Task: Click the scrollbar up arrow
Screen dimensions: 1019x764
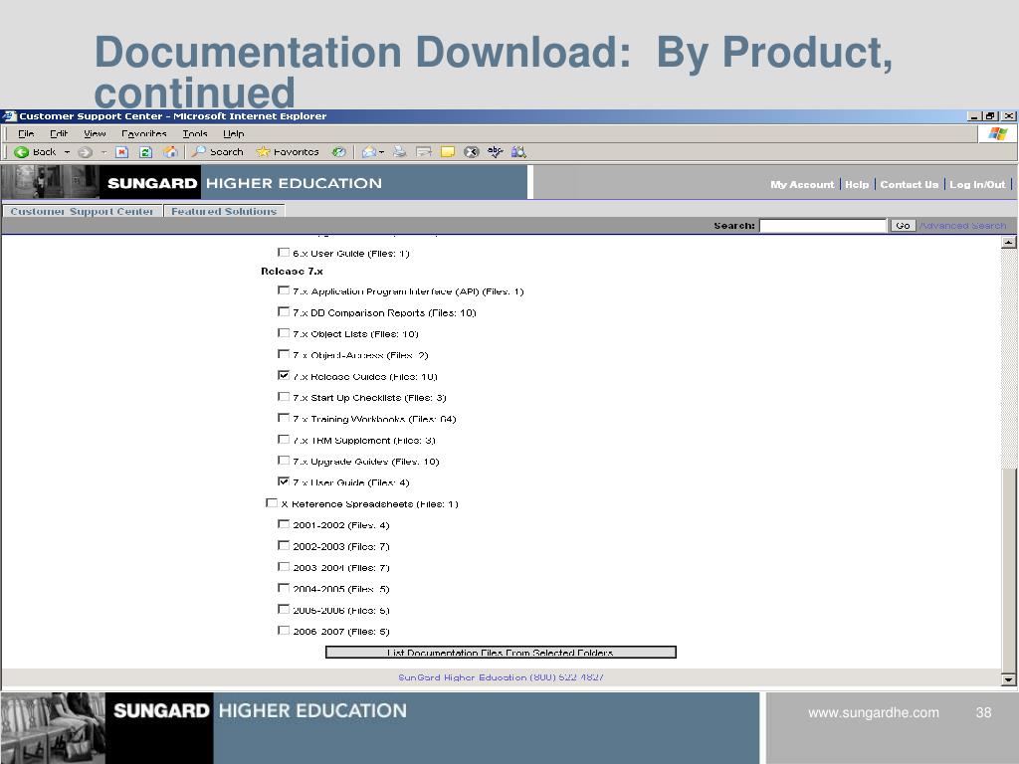Action: pyautogui.click(x=1009, y=242)
